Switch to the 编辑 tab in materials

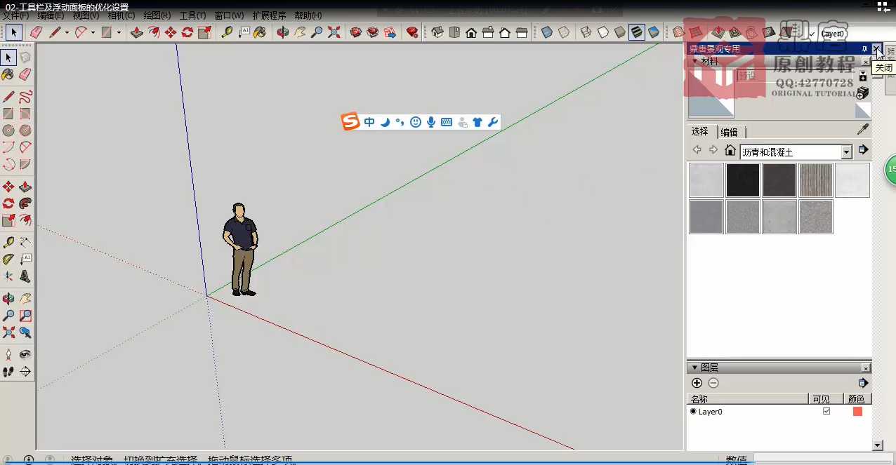(x=729, y=132)
